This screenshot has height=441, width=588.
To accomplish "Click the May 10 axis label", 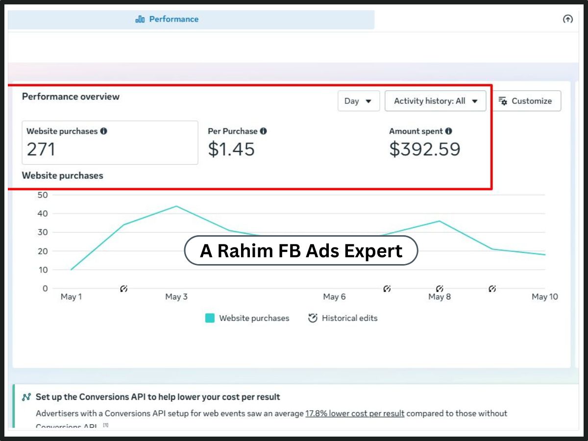I will (x=545, y=297).
